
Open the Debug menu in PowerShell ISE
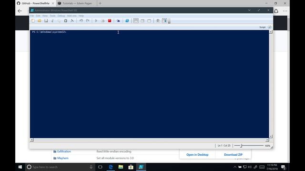pyautogui.click(x=61, y=16)
